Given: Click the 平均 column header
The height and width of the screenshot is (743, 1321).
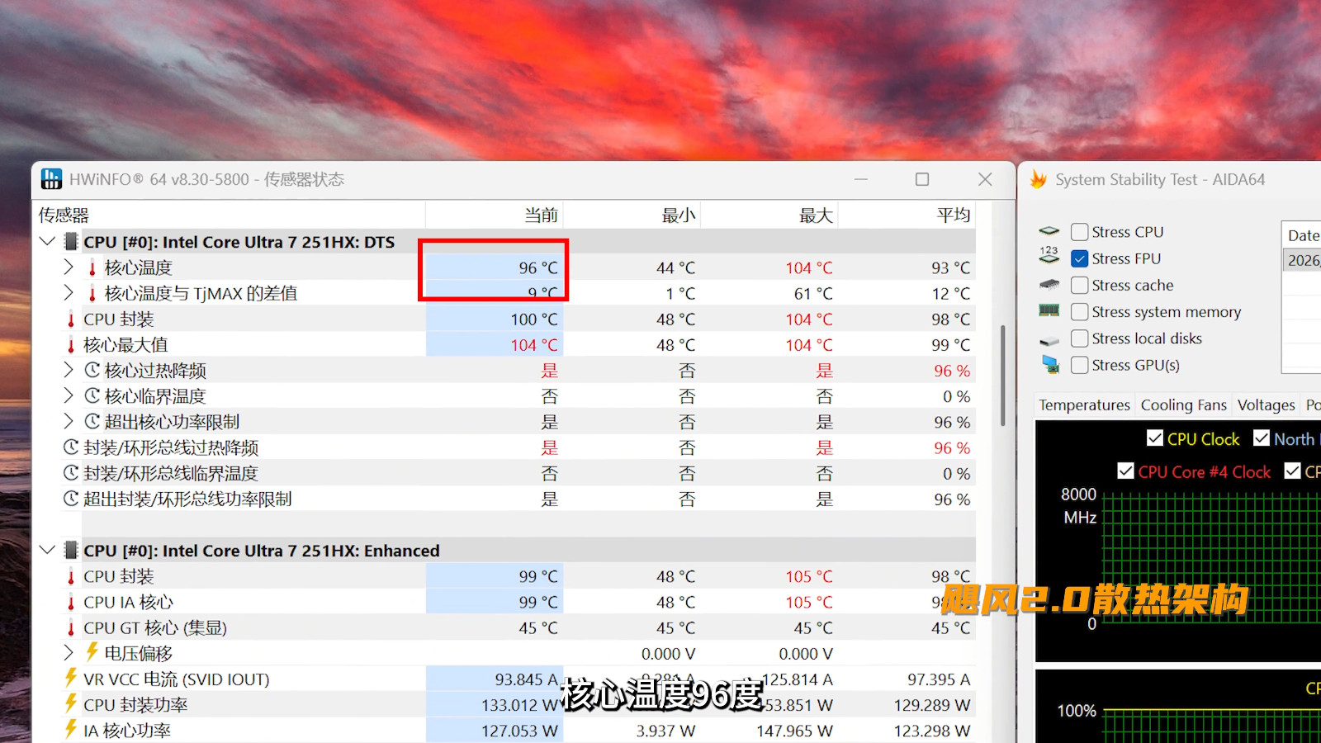Looking at the screenshot, I should (x=907, y=215).
